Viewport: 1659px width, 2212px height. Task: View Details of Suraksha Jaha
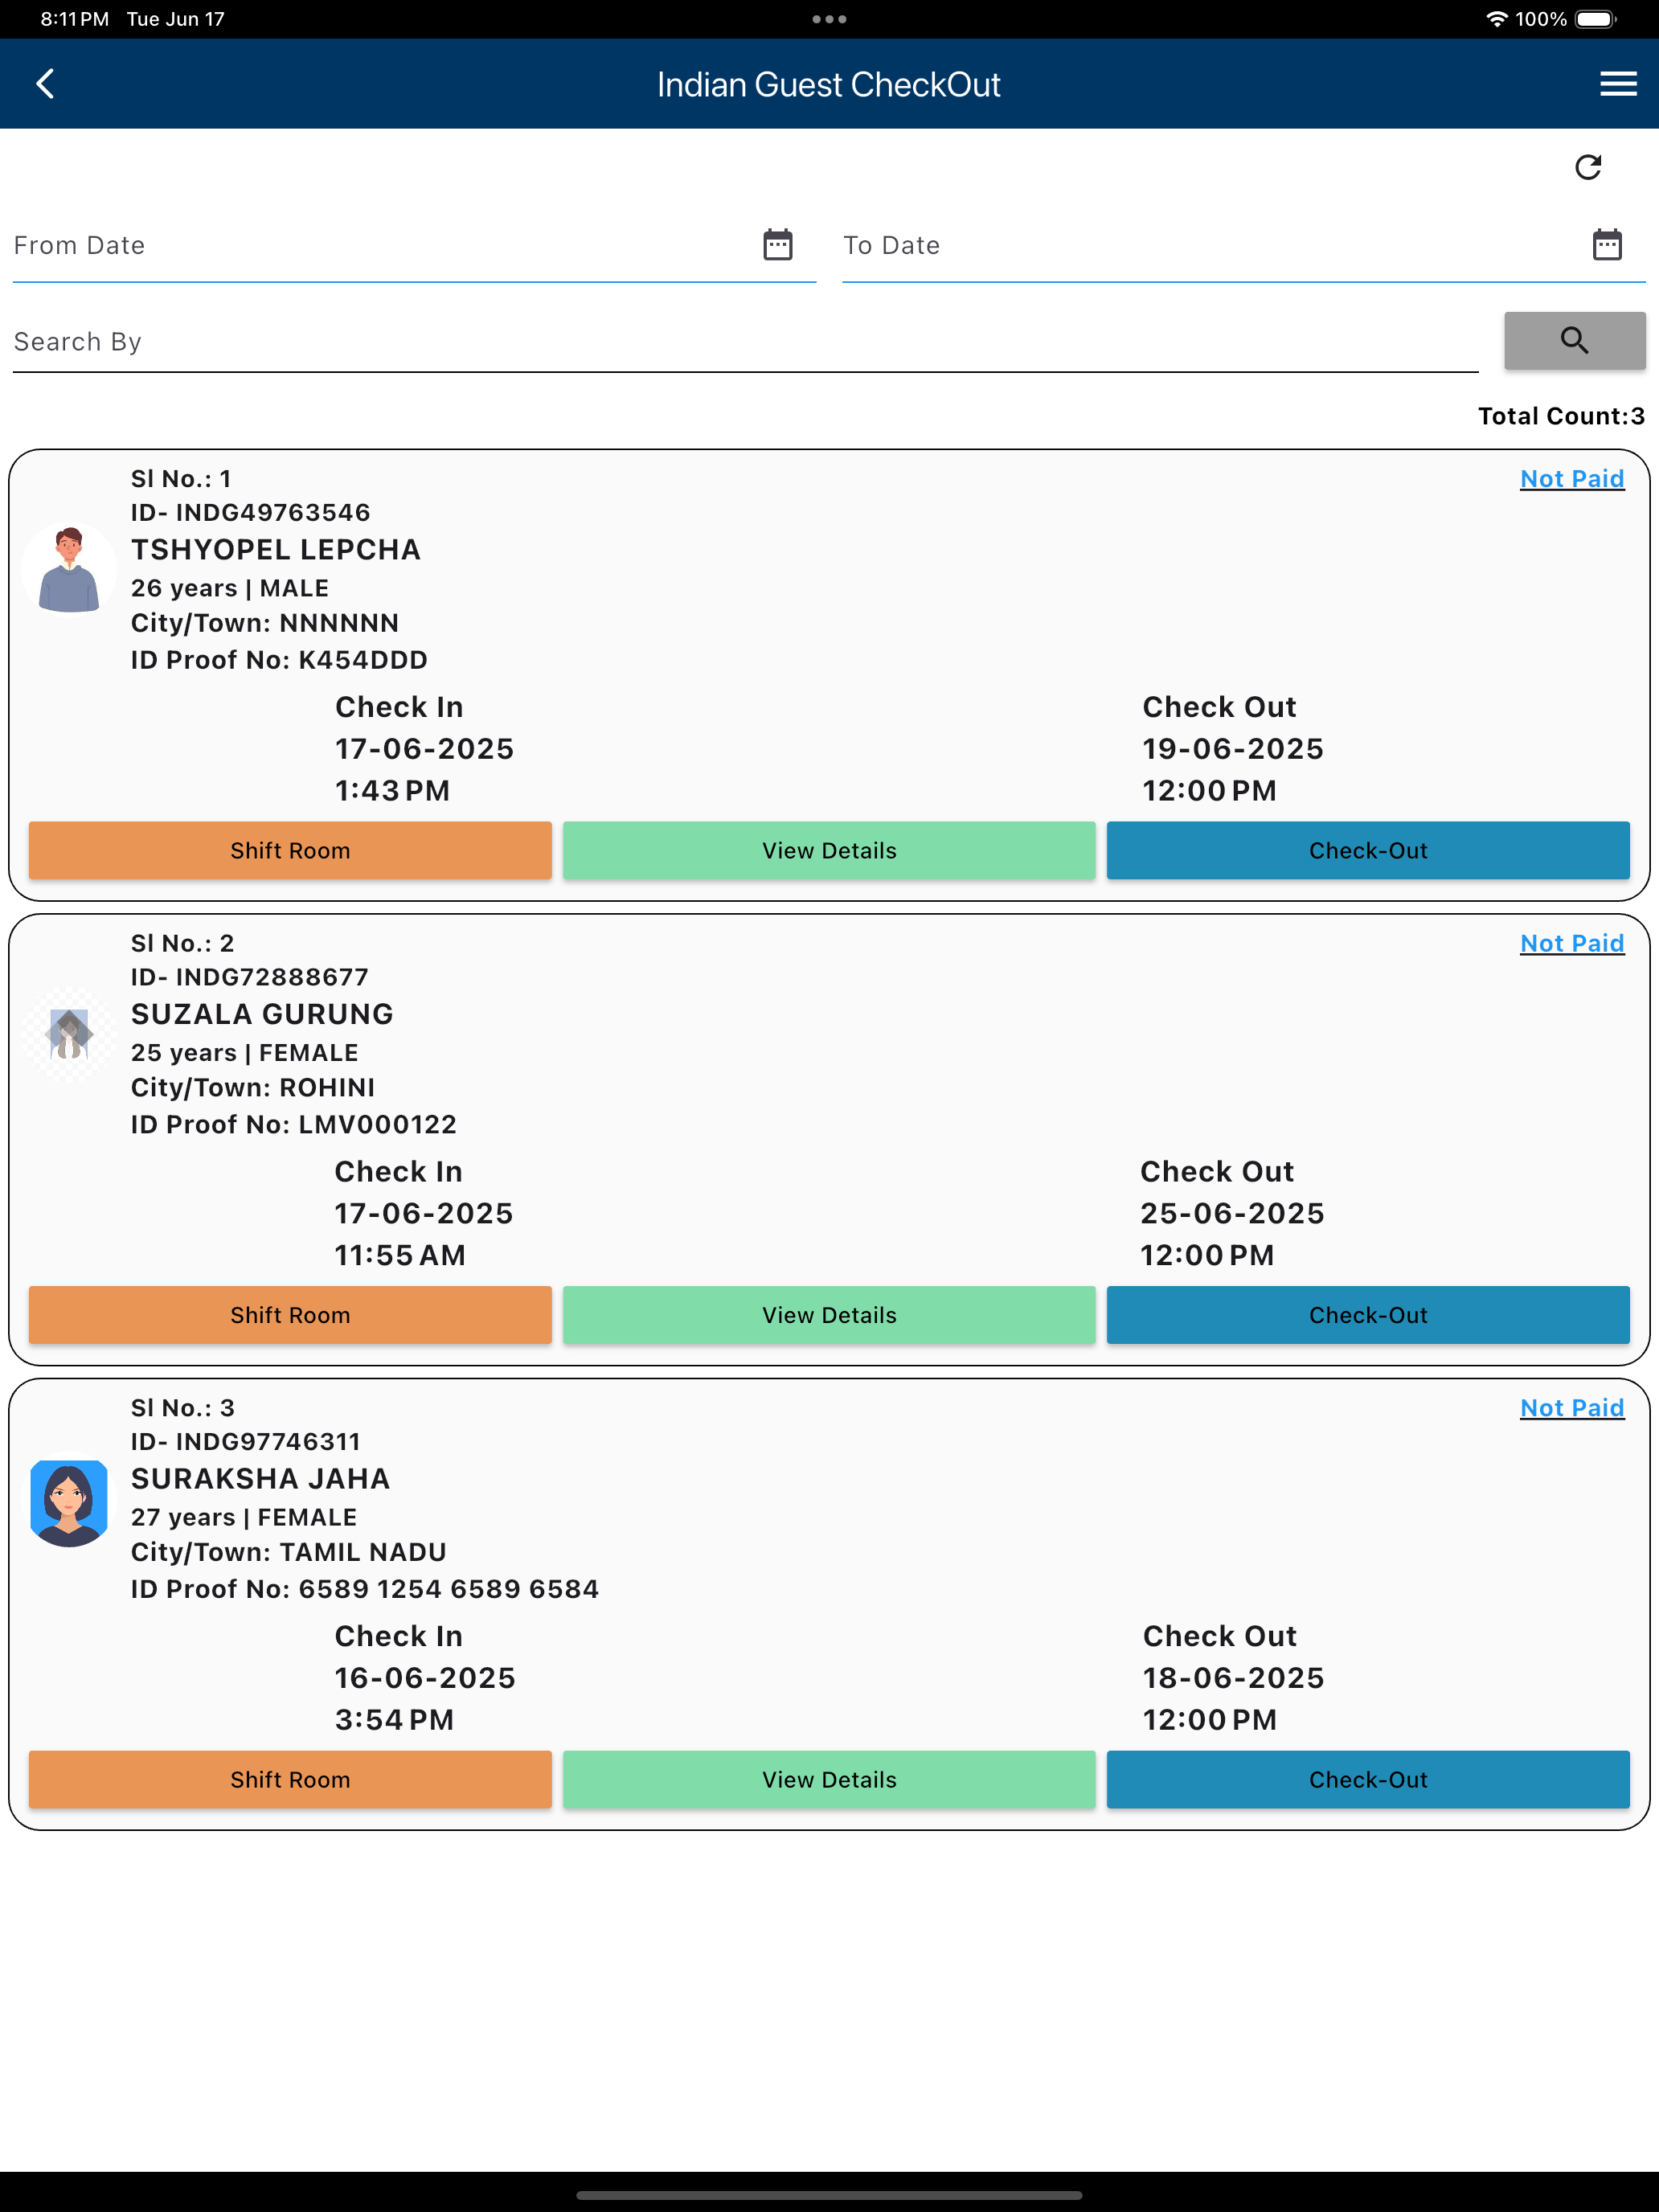(x=829, y=1780)
